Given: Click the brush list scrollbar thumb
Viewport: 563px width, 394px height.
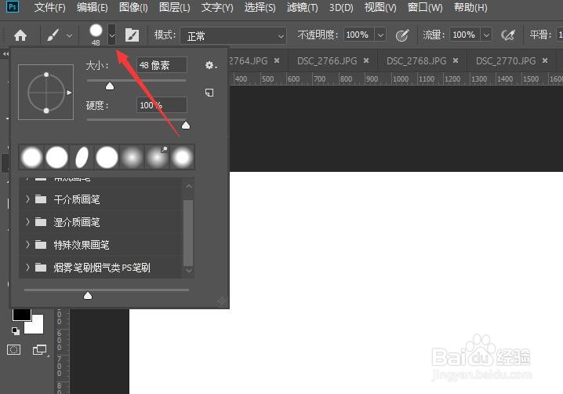Looking at the screenshot, I should (x=188, y=232).
